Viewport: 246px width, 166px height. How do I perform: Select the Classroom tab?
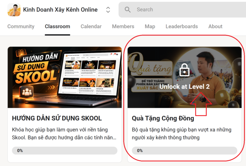pos(57,26)
